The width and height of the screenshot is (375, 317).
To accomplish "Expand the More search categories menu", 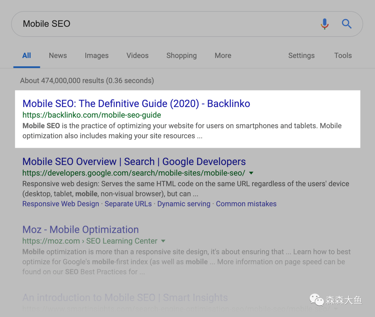I will [223, 56].
